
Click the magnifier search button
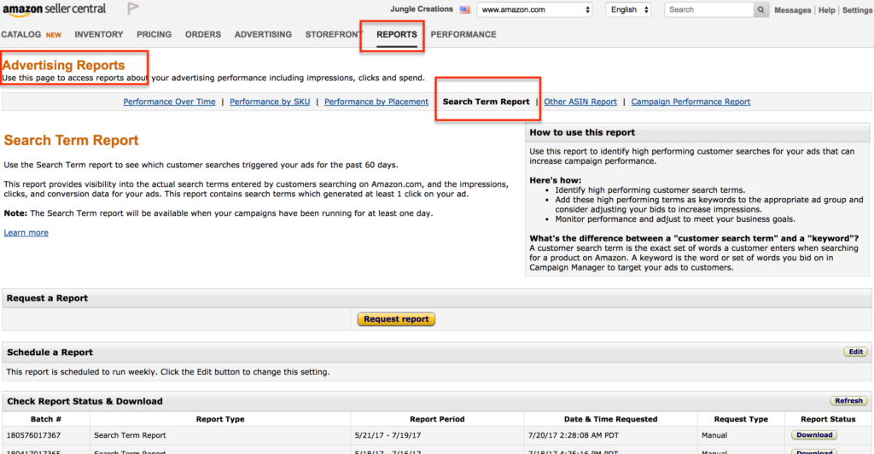click(760, 9)
